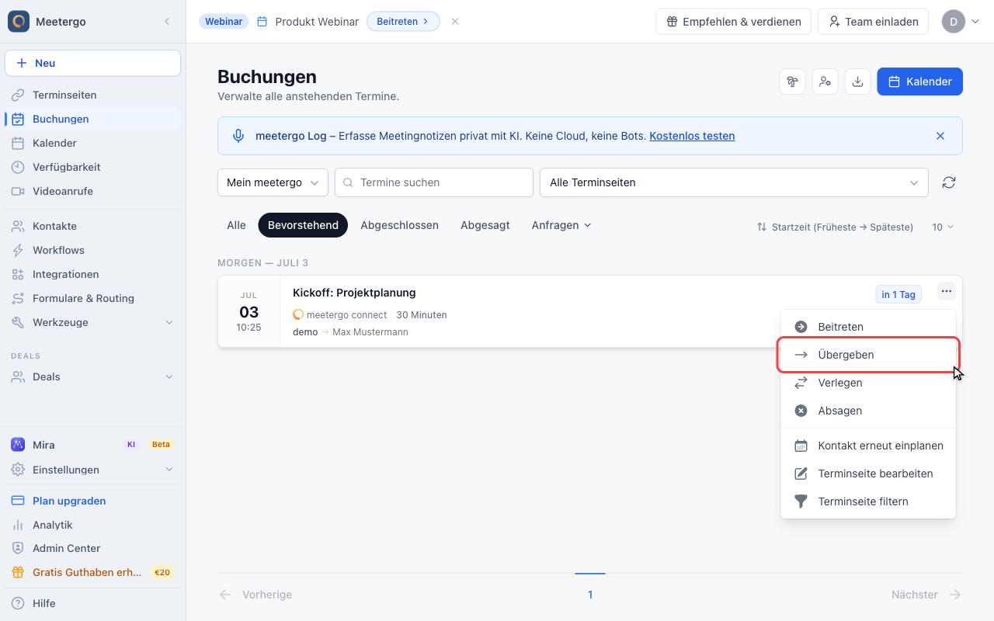Viewport: 994px width, 621px height.
Task: Change the page size dropdown showing 10
Action: (x=943, y=227)
